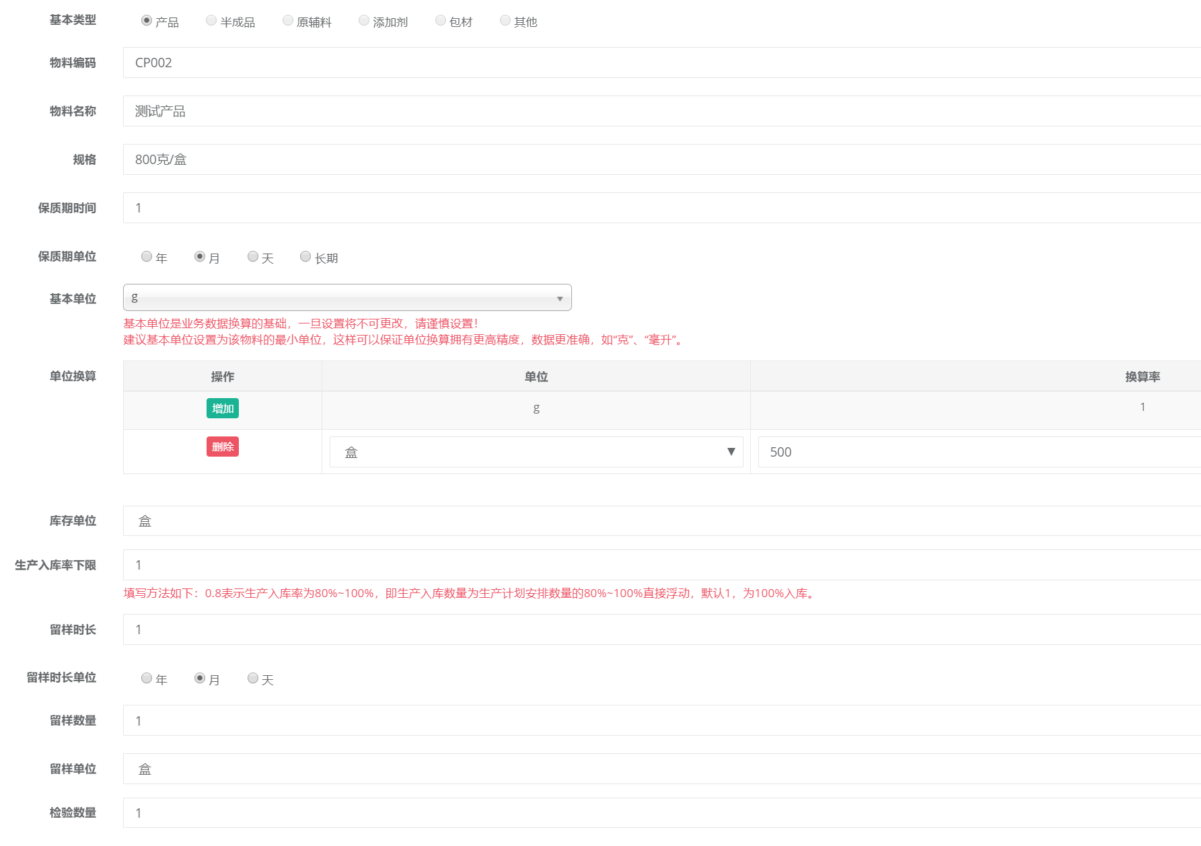Set sample retention unit to 年

pos(147,679)
